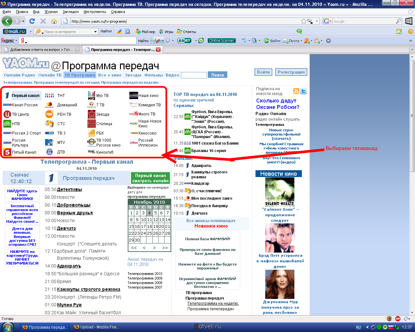Screen dimensions: 415x332
Task: Open the Закладки menu
Action: point(71,12)
